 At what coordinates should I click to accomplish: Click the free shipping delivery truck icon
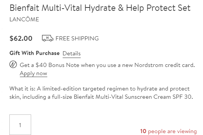tap(48, 38)
